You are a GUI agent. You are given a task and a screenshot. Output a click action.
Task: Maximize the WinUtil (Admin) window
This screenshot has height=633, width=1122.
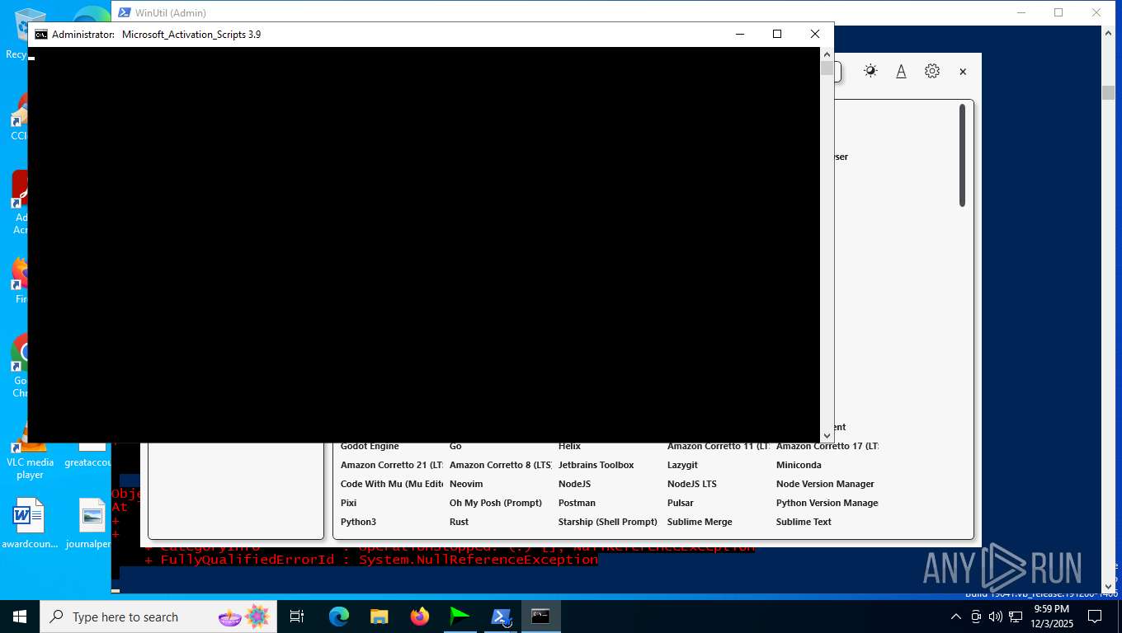point(1058,12)
